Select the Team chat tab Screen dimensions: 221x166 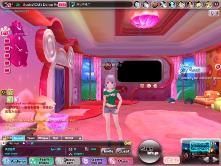pos(31,138)
